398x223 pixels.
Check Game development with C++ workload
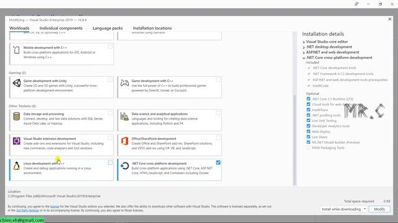(218, 80)
